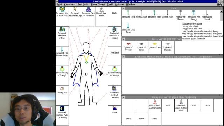Open the Activate menu
This screenshot has height=126, width=224.
(119, 5)
